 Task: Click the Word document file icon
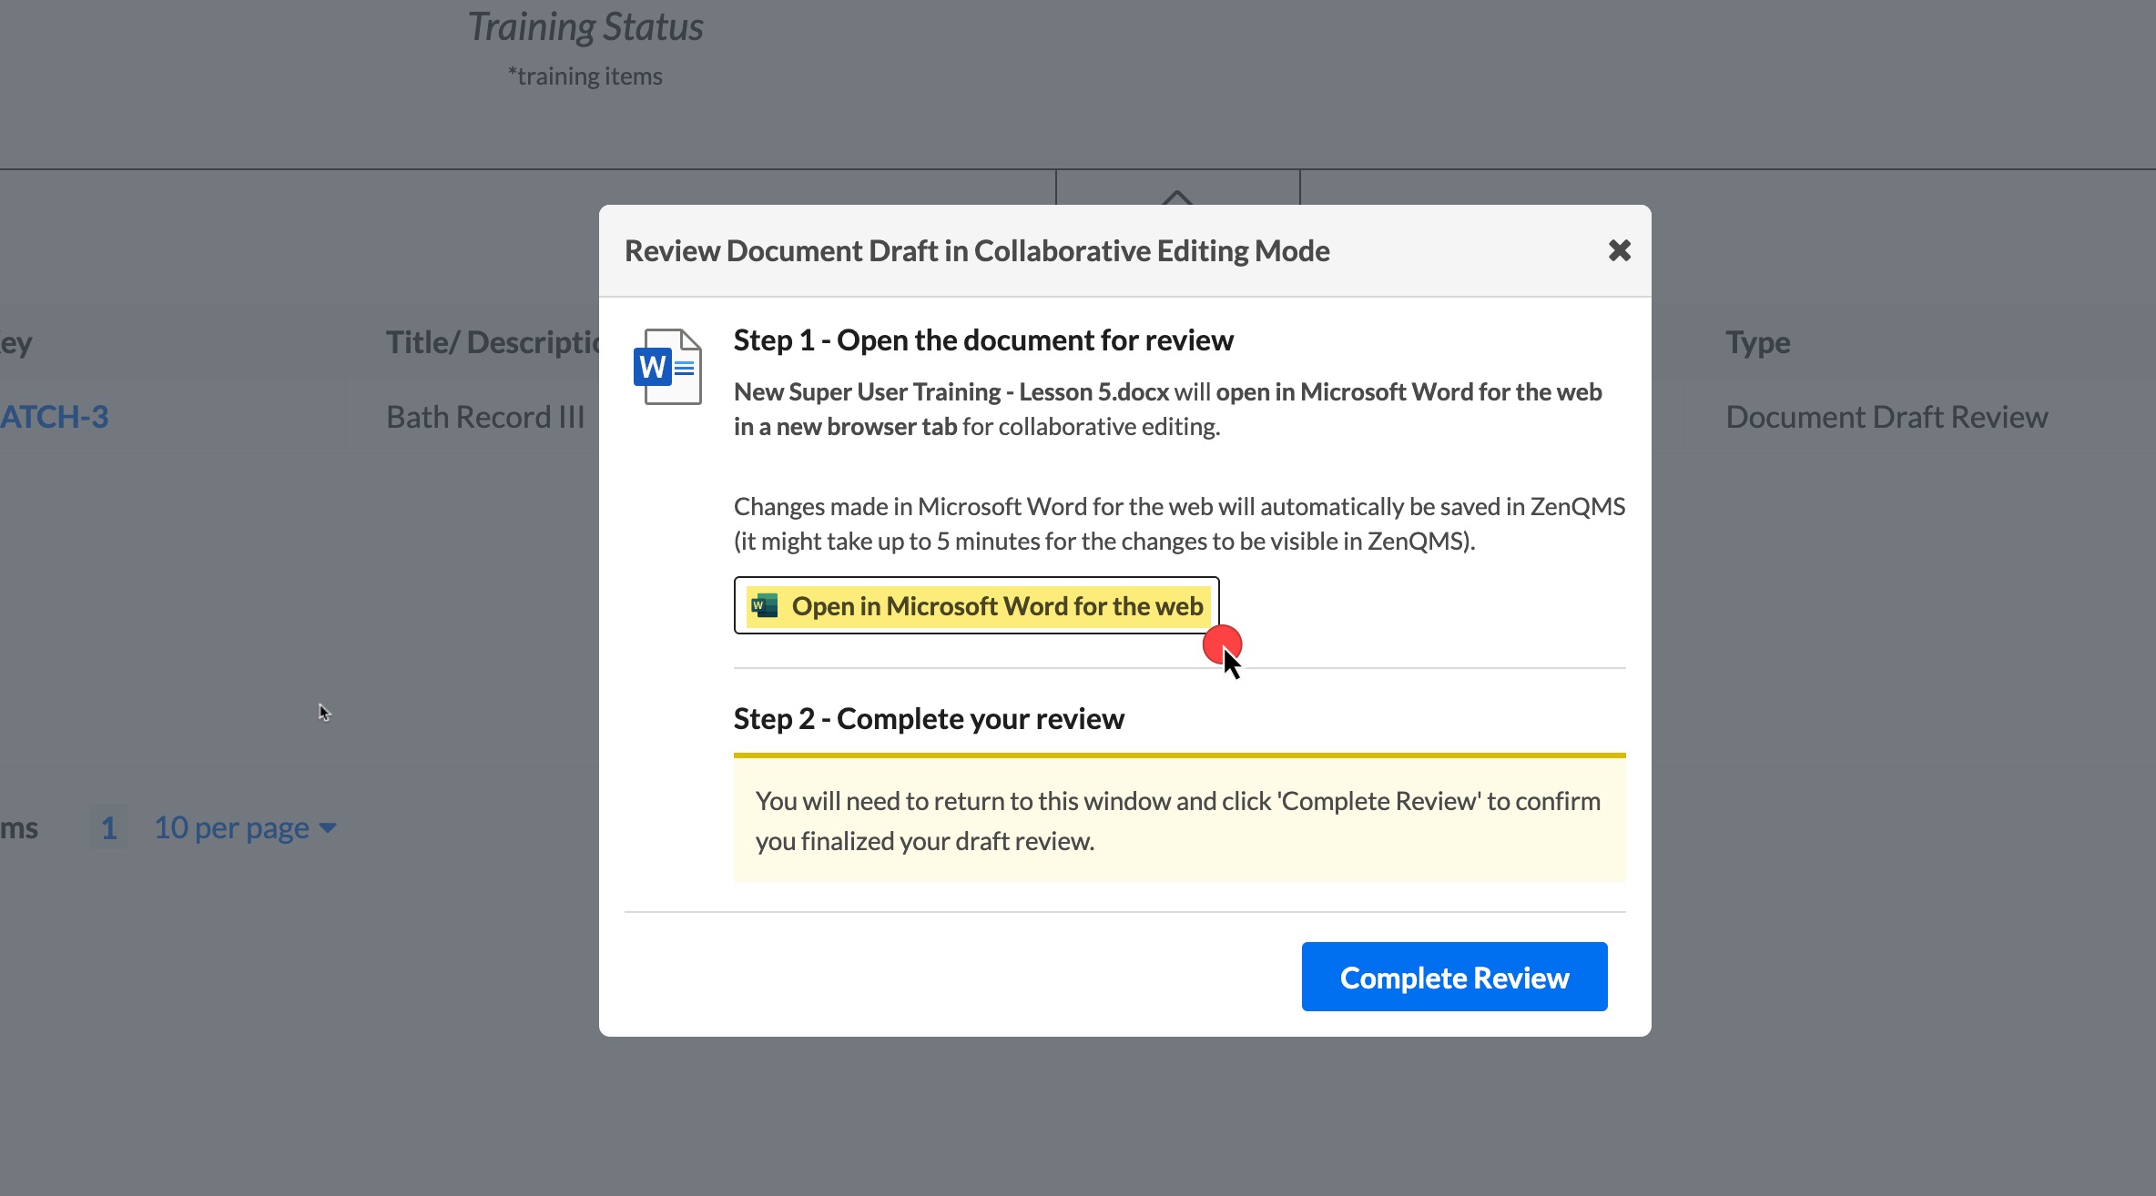point(668,367)
